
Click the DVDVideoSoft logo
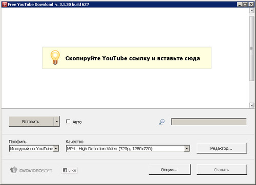[31, 170]
